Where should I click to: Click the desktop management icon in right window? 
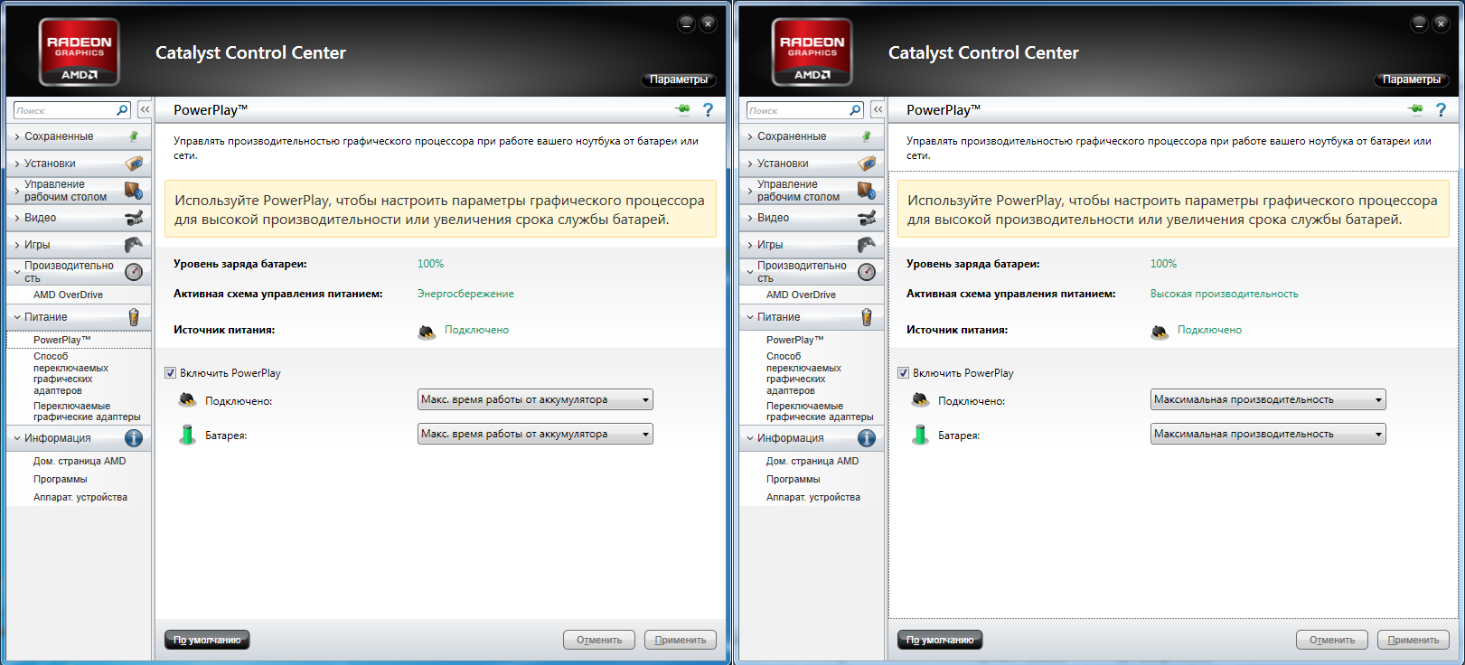(867, 191)
